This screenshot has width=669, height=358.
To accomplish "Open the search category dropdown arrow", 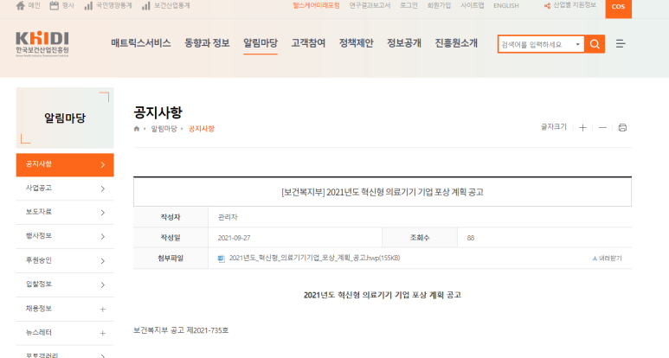I will [x=578, y=44].
